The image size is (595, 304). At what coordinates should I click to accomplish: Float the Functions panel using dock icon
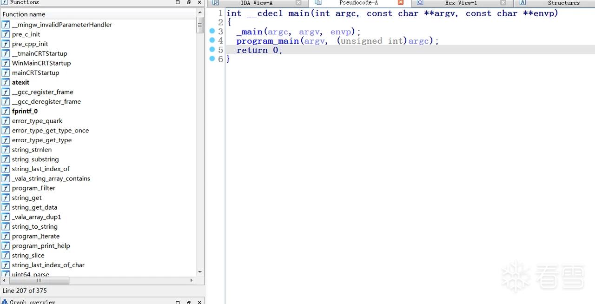click(x=189, y=2)
